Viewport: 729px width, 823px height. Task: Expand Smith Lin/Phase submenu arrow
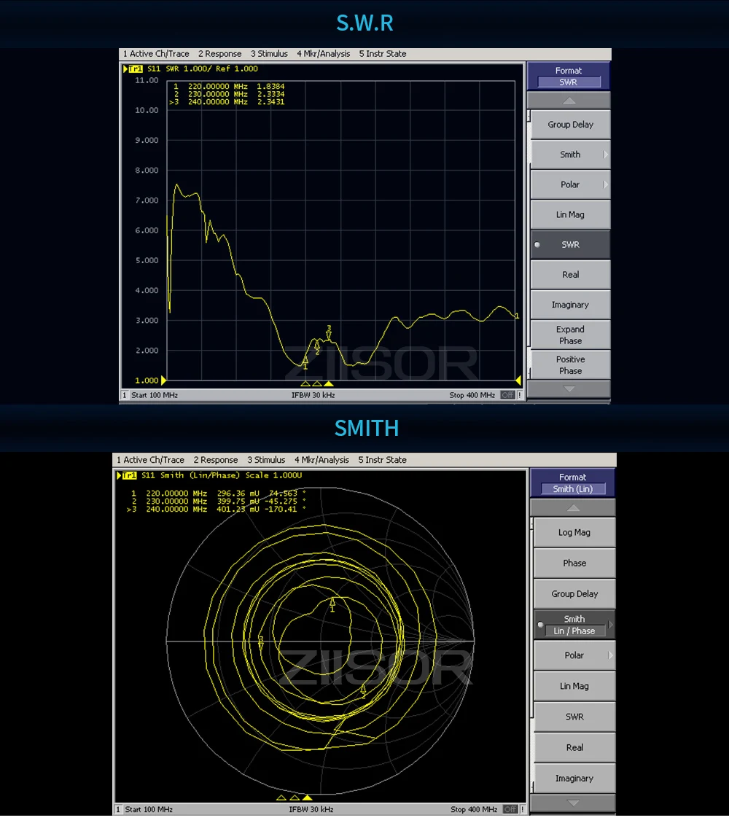610,625
